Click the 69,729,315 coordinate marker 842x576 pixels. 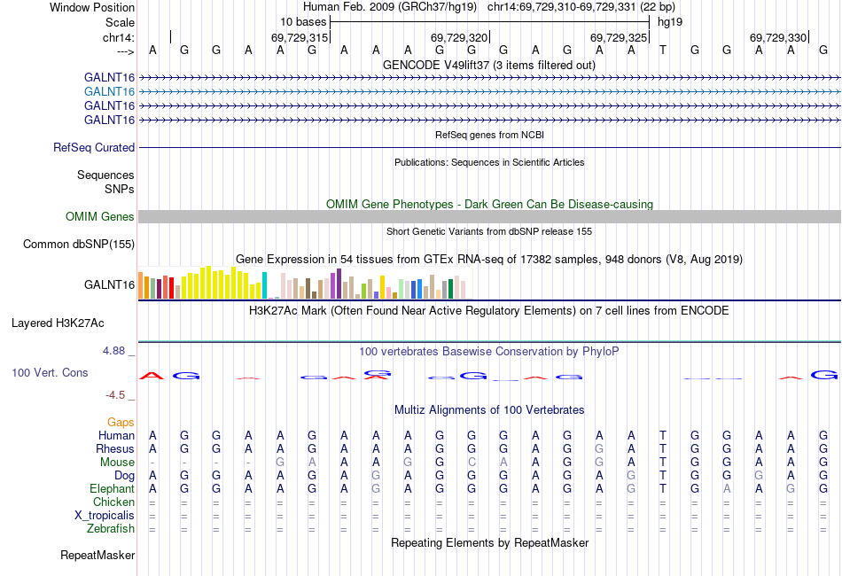pos(299,37)
